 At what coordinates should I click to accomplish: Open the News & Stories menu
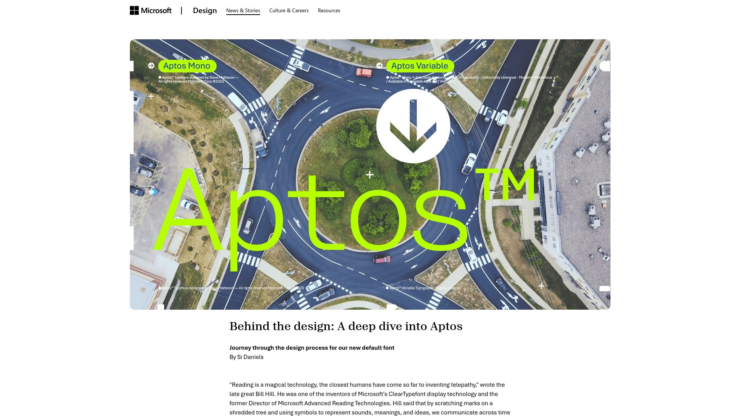(243, 10)
